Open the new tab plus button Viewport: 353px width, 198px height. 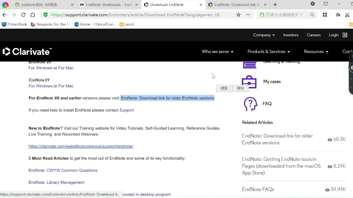pos(275,5)
